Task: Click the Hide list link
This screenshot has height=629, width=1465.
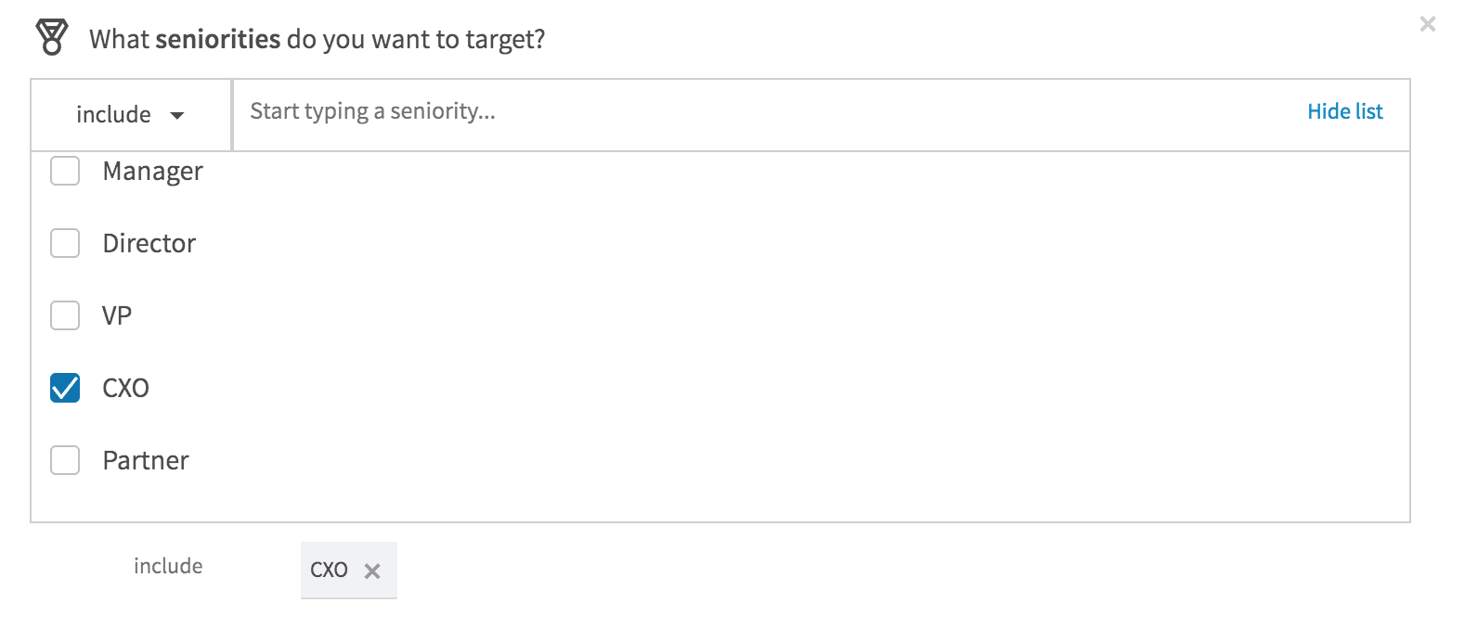Action: click(1344, 112)
